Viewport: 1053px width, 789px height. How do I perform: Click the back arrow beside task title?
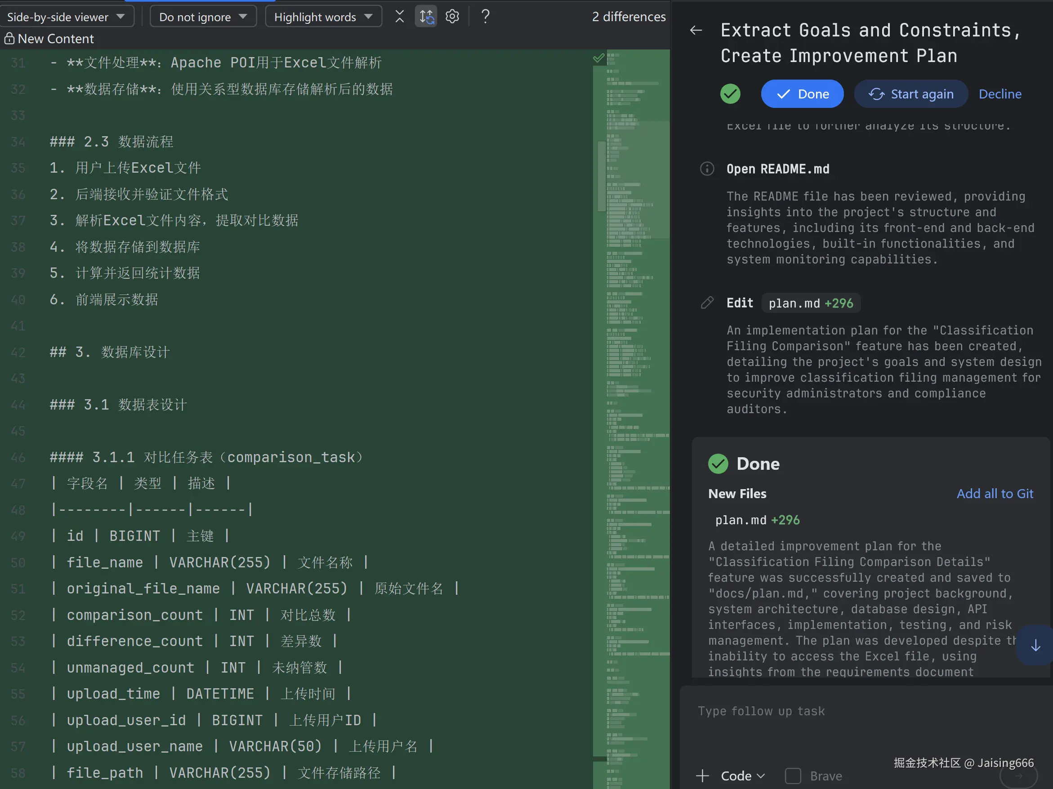tap(696, 31)
